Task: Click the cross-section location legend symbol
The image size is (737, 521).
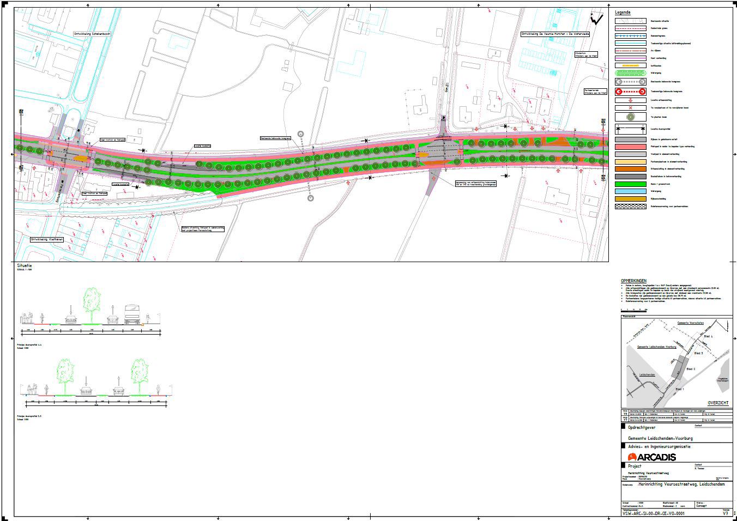Action: click(631, 129)
